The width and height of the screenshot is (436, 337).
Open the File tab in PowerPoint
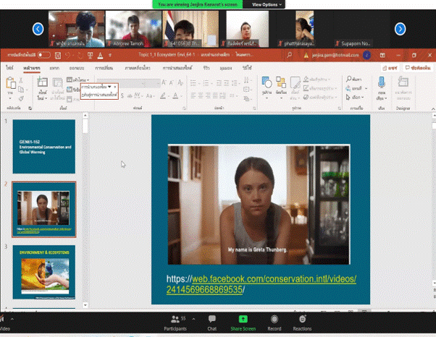click(x=11, y=67)
